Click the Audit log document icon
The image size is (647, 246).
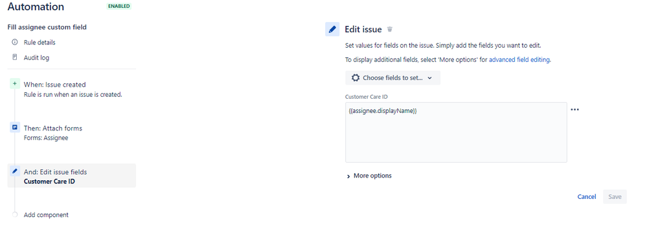[x=15, y=57]
